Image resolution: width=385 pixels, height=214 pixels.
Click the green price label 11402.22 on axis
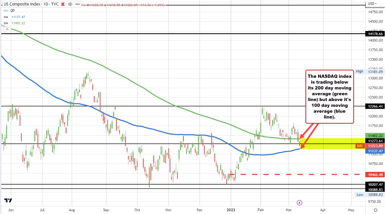click(375, 136)
